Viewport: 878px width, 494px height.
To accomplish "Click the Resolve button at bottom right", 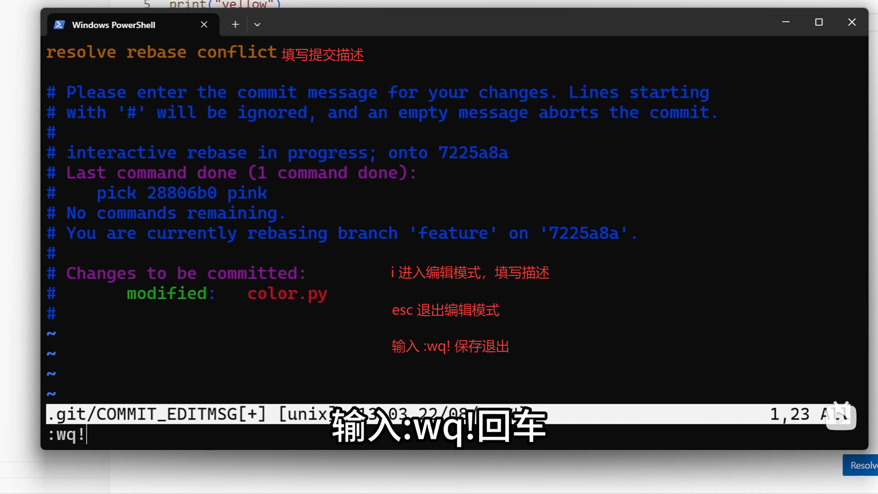I will click(861, 465).
